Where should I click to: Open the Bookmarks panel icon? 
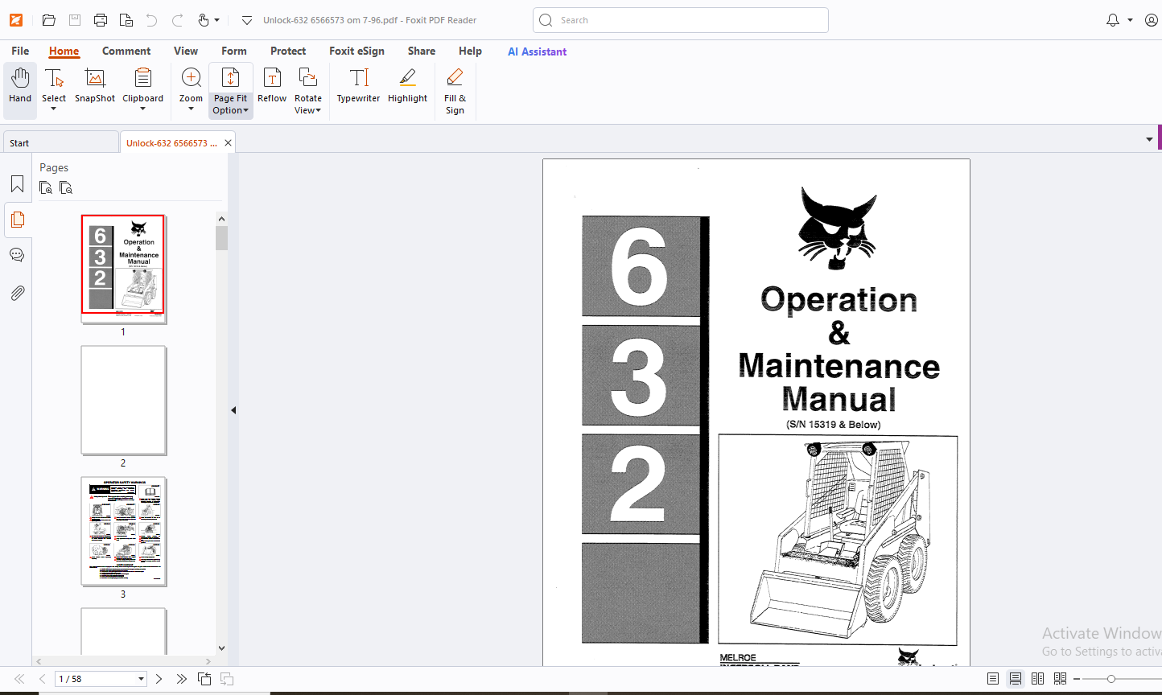(17, 184)
